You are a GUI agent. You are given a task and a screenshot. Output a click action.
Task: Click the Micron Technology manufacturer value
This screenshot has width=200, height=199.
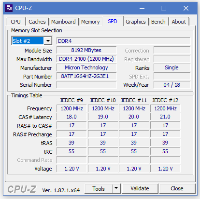[86, 67]
